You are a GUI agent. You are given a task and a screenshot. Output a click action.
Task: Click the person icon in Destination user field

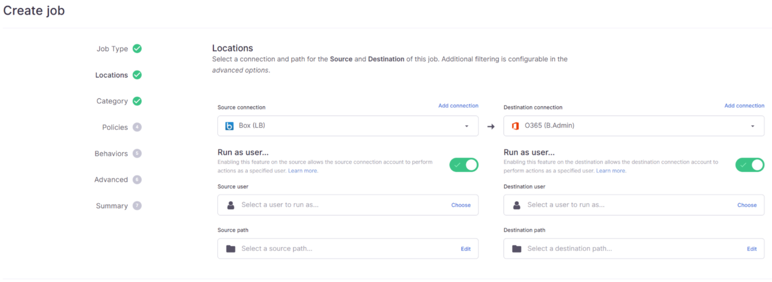point(517,205)
